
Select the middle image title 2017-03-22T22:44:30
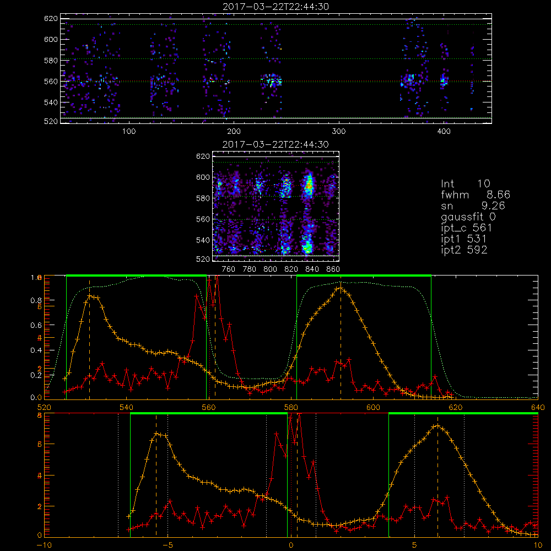276,144
